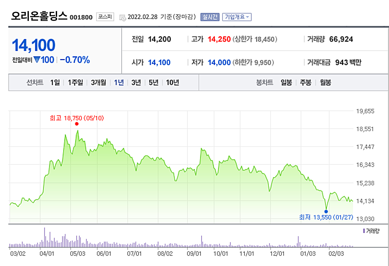
Task: Click the 코스피 market badge
Action: [x=105, y=17]
